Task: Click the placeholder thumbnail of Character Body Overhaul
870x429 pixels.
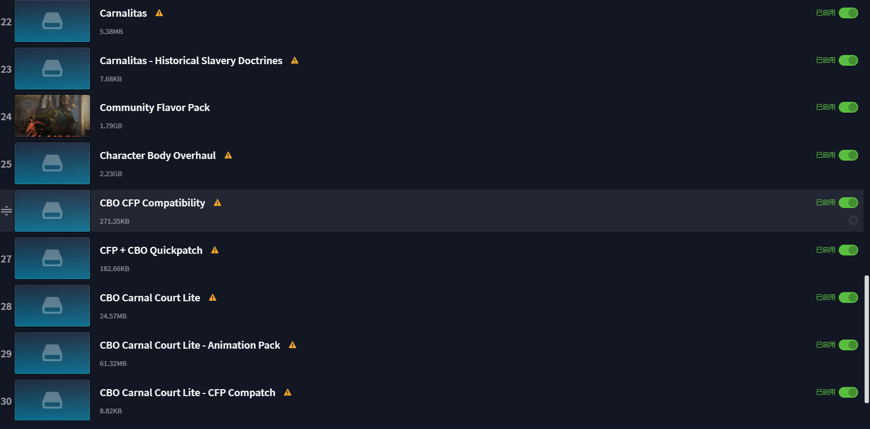Action: [52, 163]
